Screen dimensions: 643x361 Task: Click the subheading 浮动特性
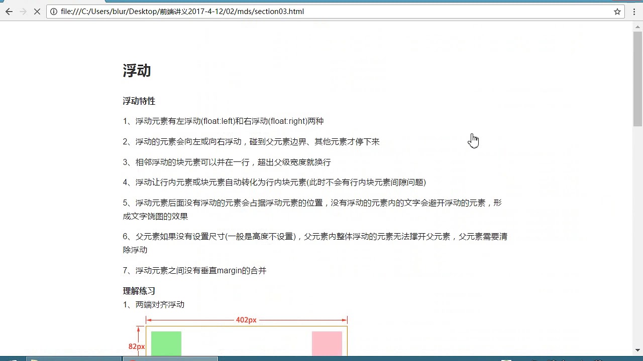(x=139, y=101)
